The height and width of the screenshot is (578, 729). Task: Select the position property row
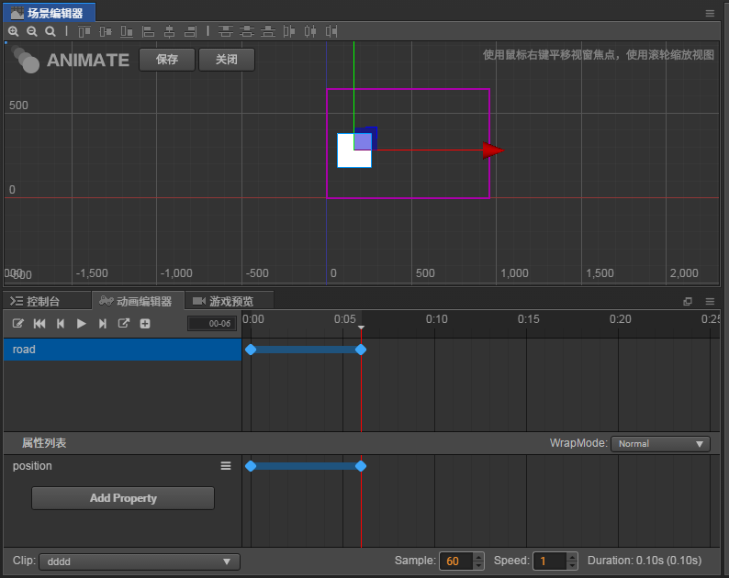click(x=122, y=466)
